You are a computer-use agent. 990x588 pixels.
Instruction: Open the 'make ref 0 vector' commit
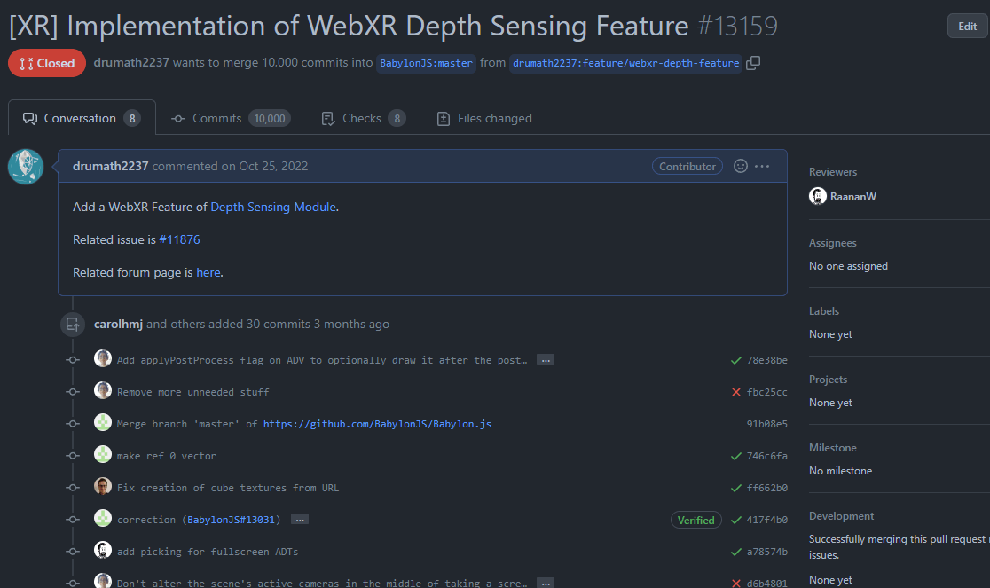click(x=166, y=456)
